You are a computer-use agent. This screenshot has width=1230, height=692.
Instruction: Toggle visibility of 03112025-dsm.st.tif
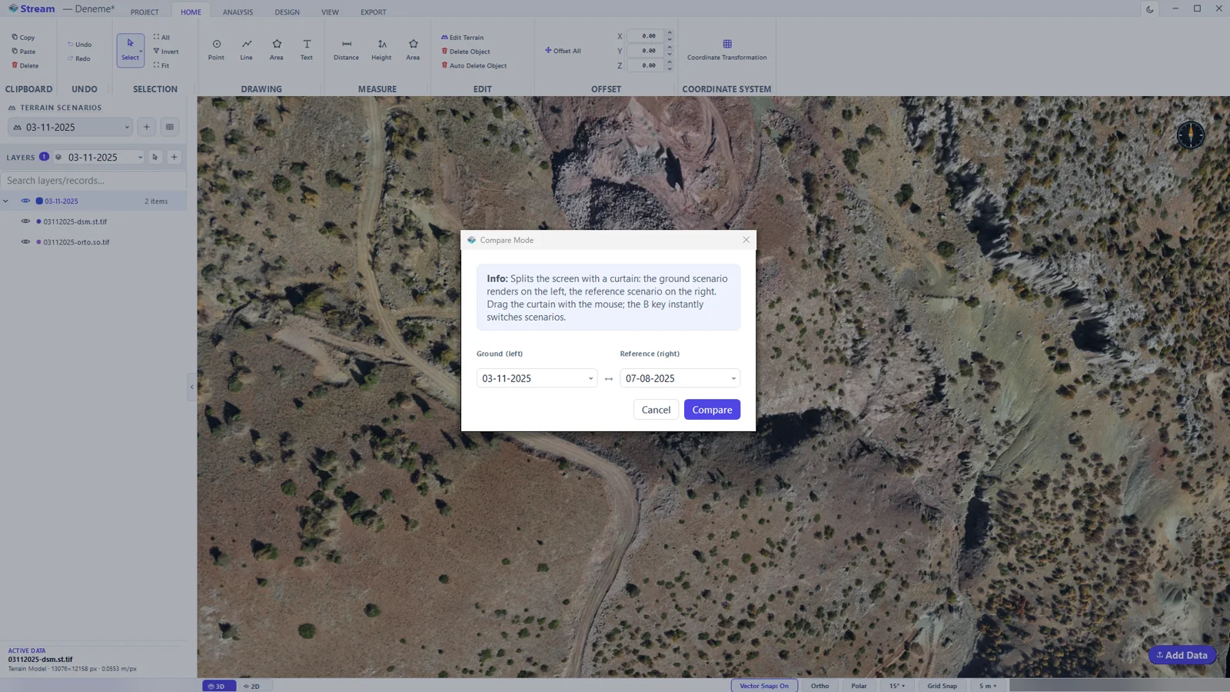(x=25, y=221)
